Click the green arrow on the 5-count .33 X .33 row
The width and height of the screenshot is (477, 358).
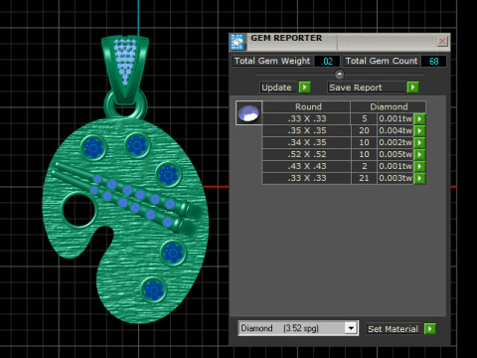click(x=419, y=118)
